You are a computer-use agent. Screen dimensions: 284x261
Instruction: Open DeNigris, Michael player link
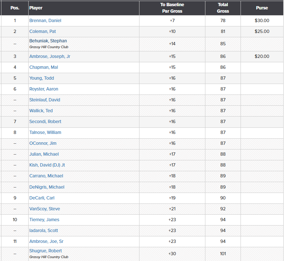tap(47, 187)
